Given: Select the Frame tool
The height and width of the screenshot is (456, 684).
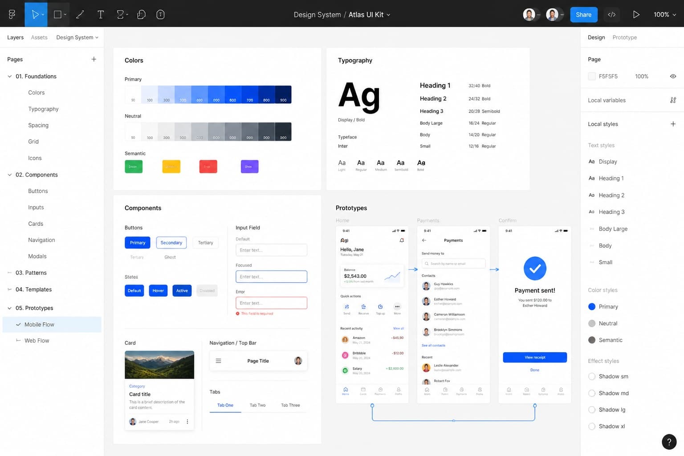Looking at the screenshot, I should pyautogui.click(x=57, y=15).
